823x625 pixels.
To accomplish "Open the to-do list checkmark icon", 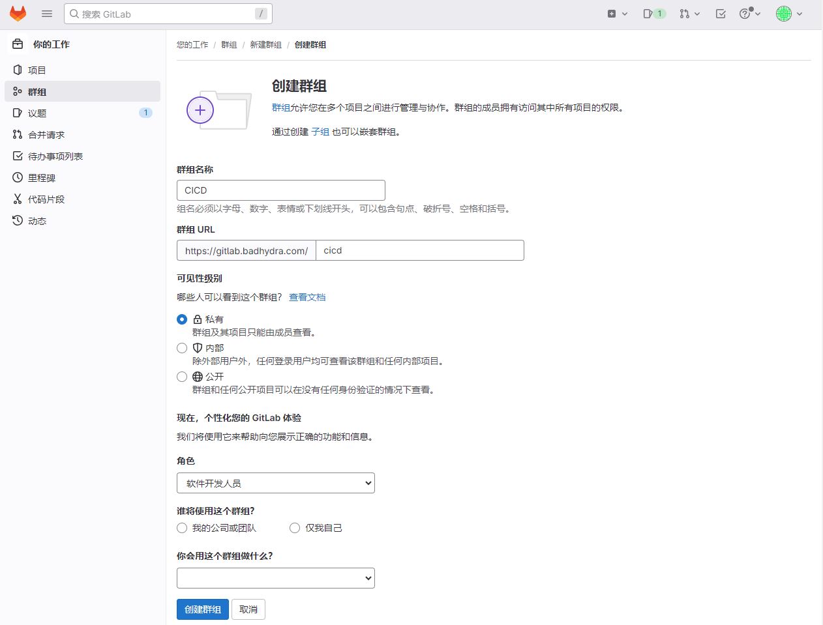I will click(721, 14).
